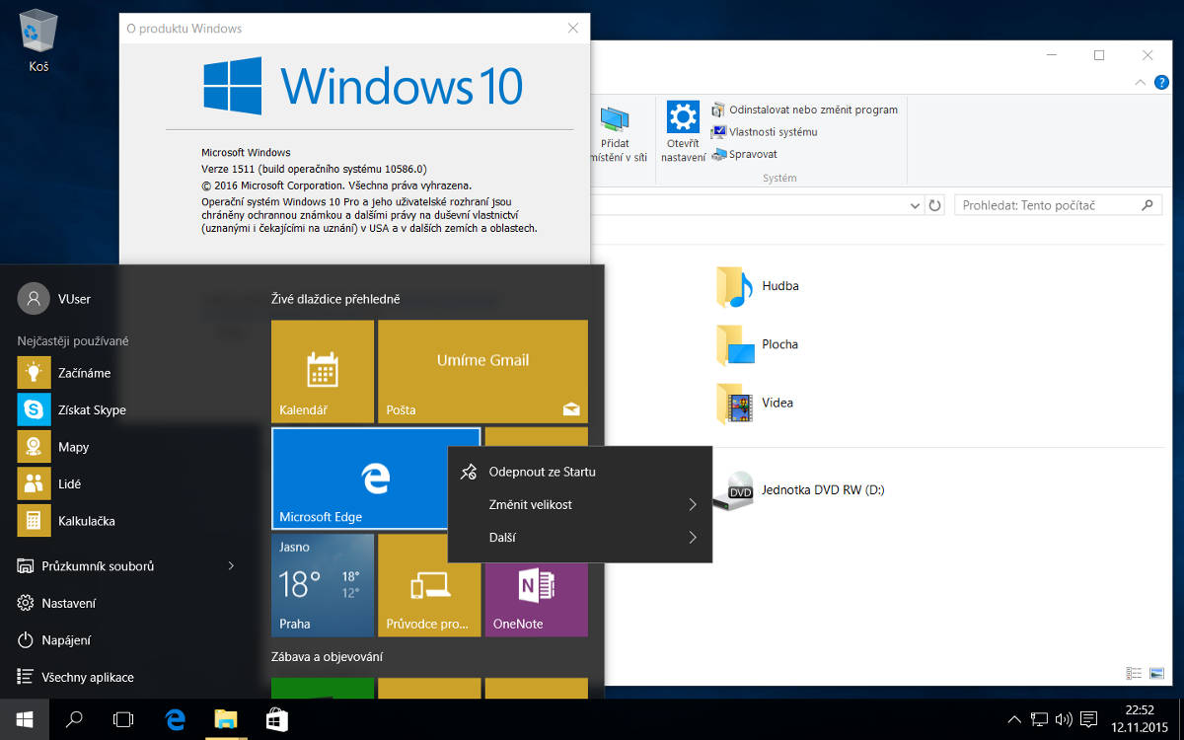This screenshot has width=1184, height=740.
Task: Click the VUser account avatar
Action: pyautogui.click(x=34, y=298)
